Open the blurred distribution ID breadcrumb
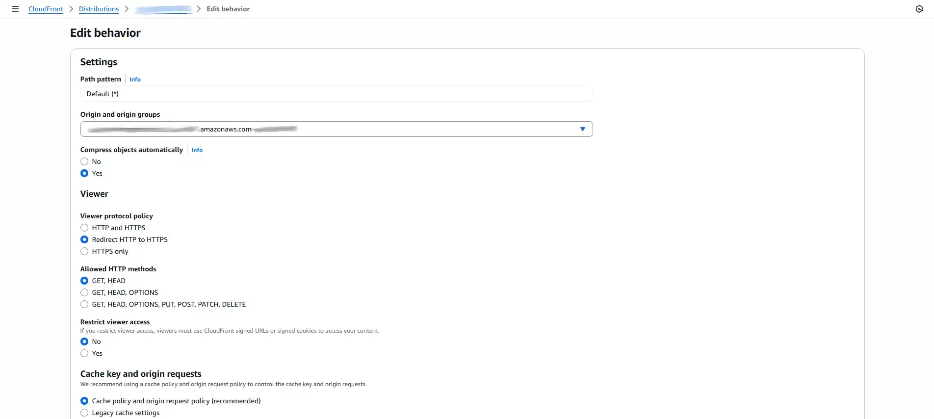934x419 pixels. coord(163,9)
